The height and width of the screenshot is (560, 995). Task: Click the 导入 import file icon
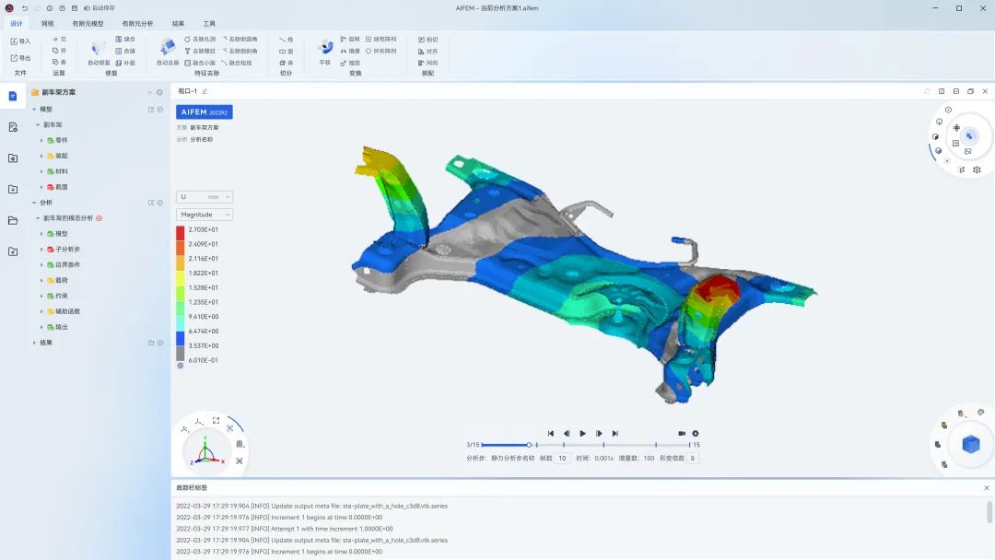coord(20,41)
